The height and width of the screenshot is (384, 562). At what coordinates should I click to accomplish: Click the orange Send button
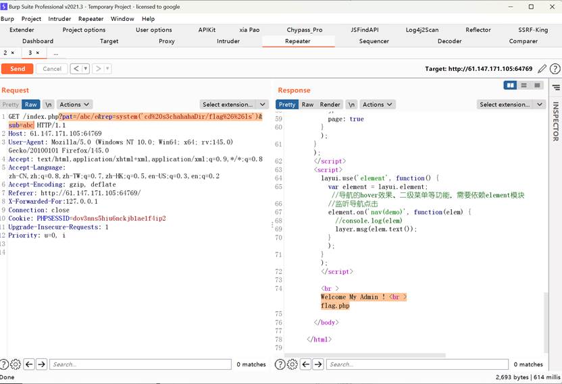17,69
